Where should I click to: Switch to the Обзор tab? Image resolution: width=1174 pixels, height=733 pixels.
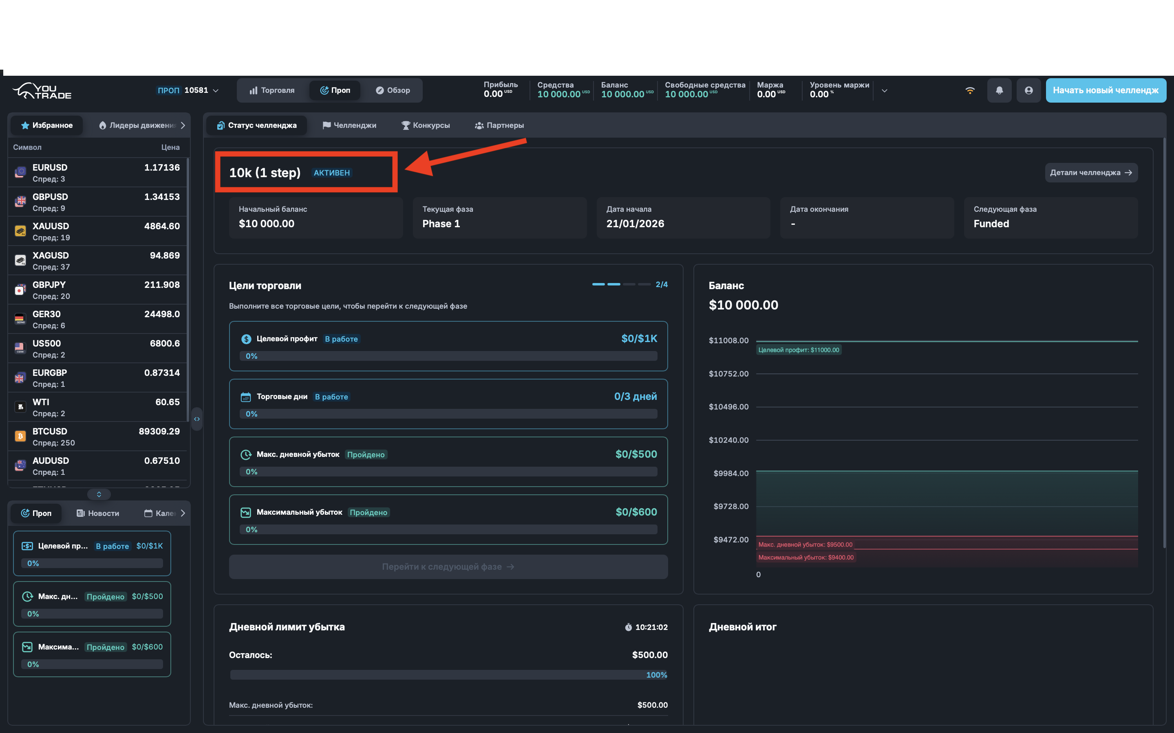click(393, 90)
